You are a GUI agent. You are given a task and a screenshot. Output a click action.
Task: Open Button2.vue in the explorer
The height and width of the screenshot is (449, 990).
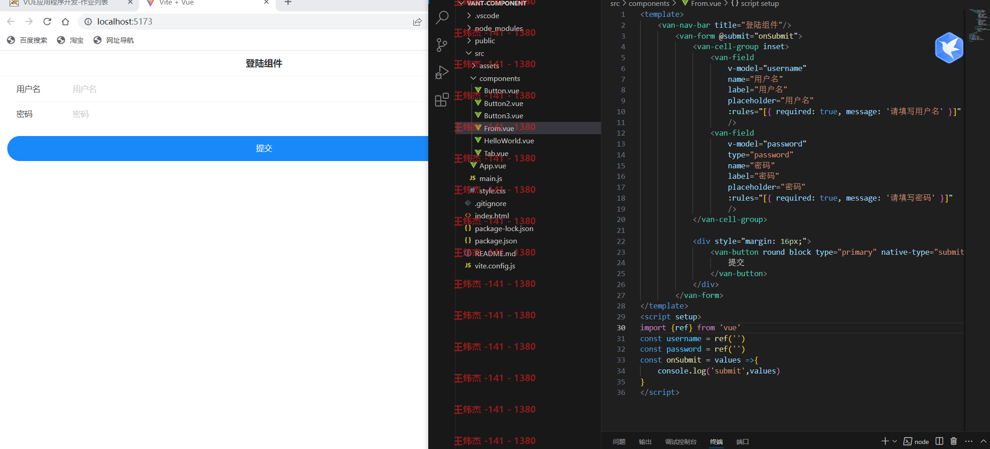(x=503, y=104)
